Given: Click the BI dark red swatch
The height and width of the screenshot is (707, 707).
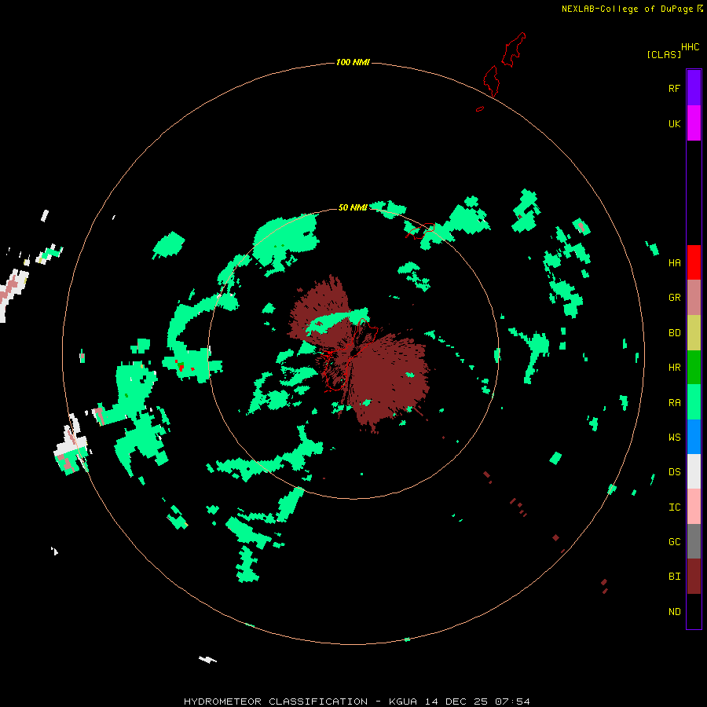Looking at the screenshot, I should (694, 577).
